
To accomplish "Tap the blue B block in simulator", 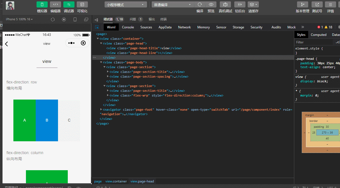I will (47, 120).
